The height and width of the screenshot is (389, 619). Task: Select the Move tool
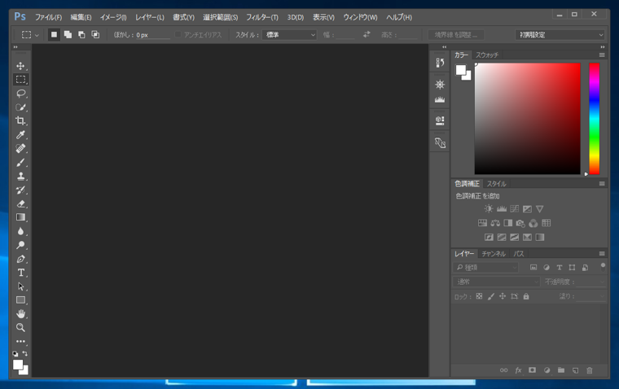point(20,66)
